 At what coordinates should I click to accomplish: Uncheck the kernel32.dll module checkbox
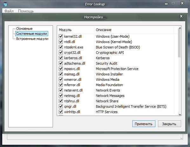61,36
